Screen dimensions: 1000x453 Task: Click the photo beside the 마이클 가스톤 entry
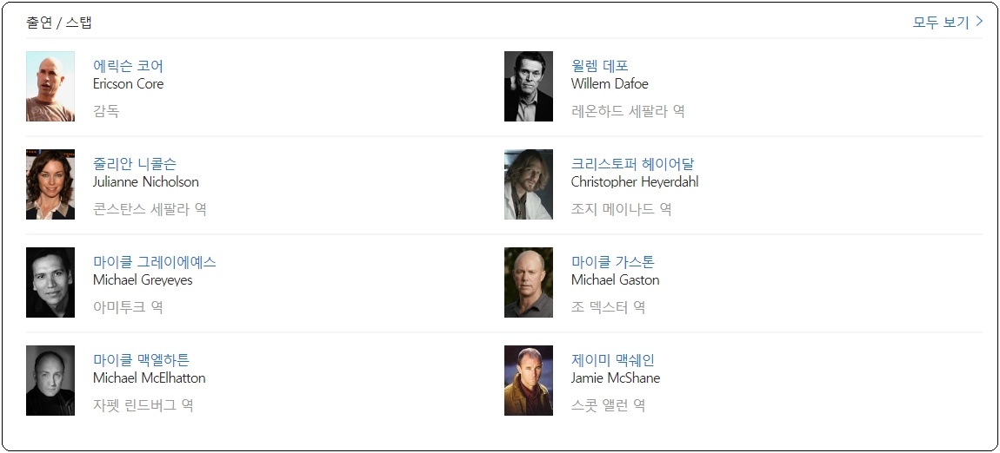pos(529,283)
